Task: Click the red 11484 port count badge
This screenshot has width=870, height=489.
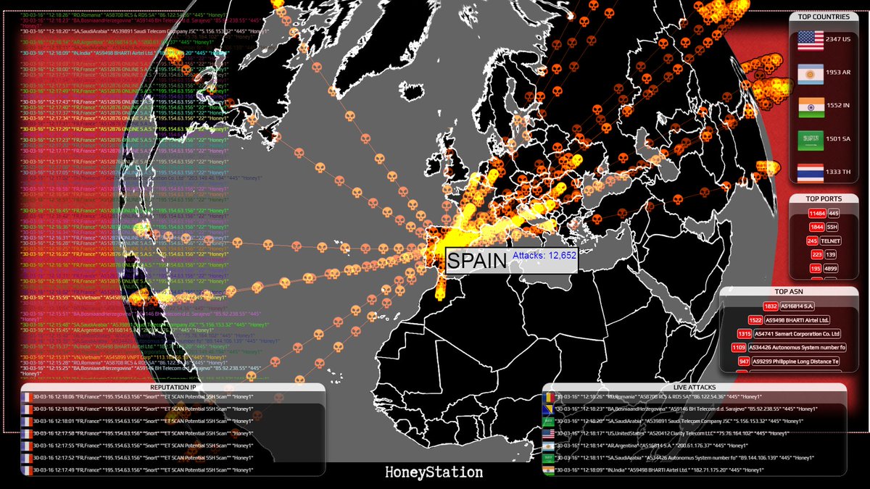Action: coord(817,213)
